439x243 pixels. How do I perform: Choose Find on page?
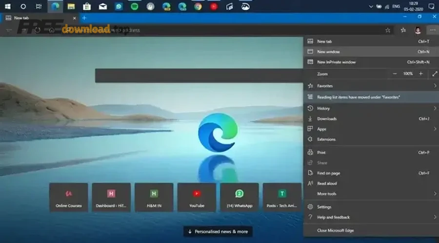point(371,173)
